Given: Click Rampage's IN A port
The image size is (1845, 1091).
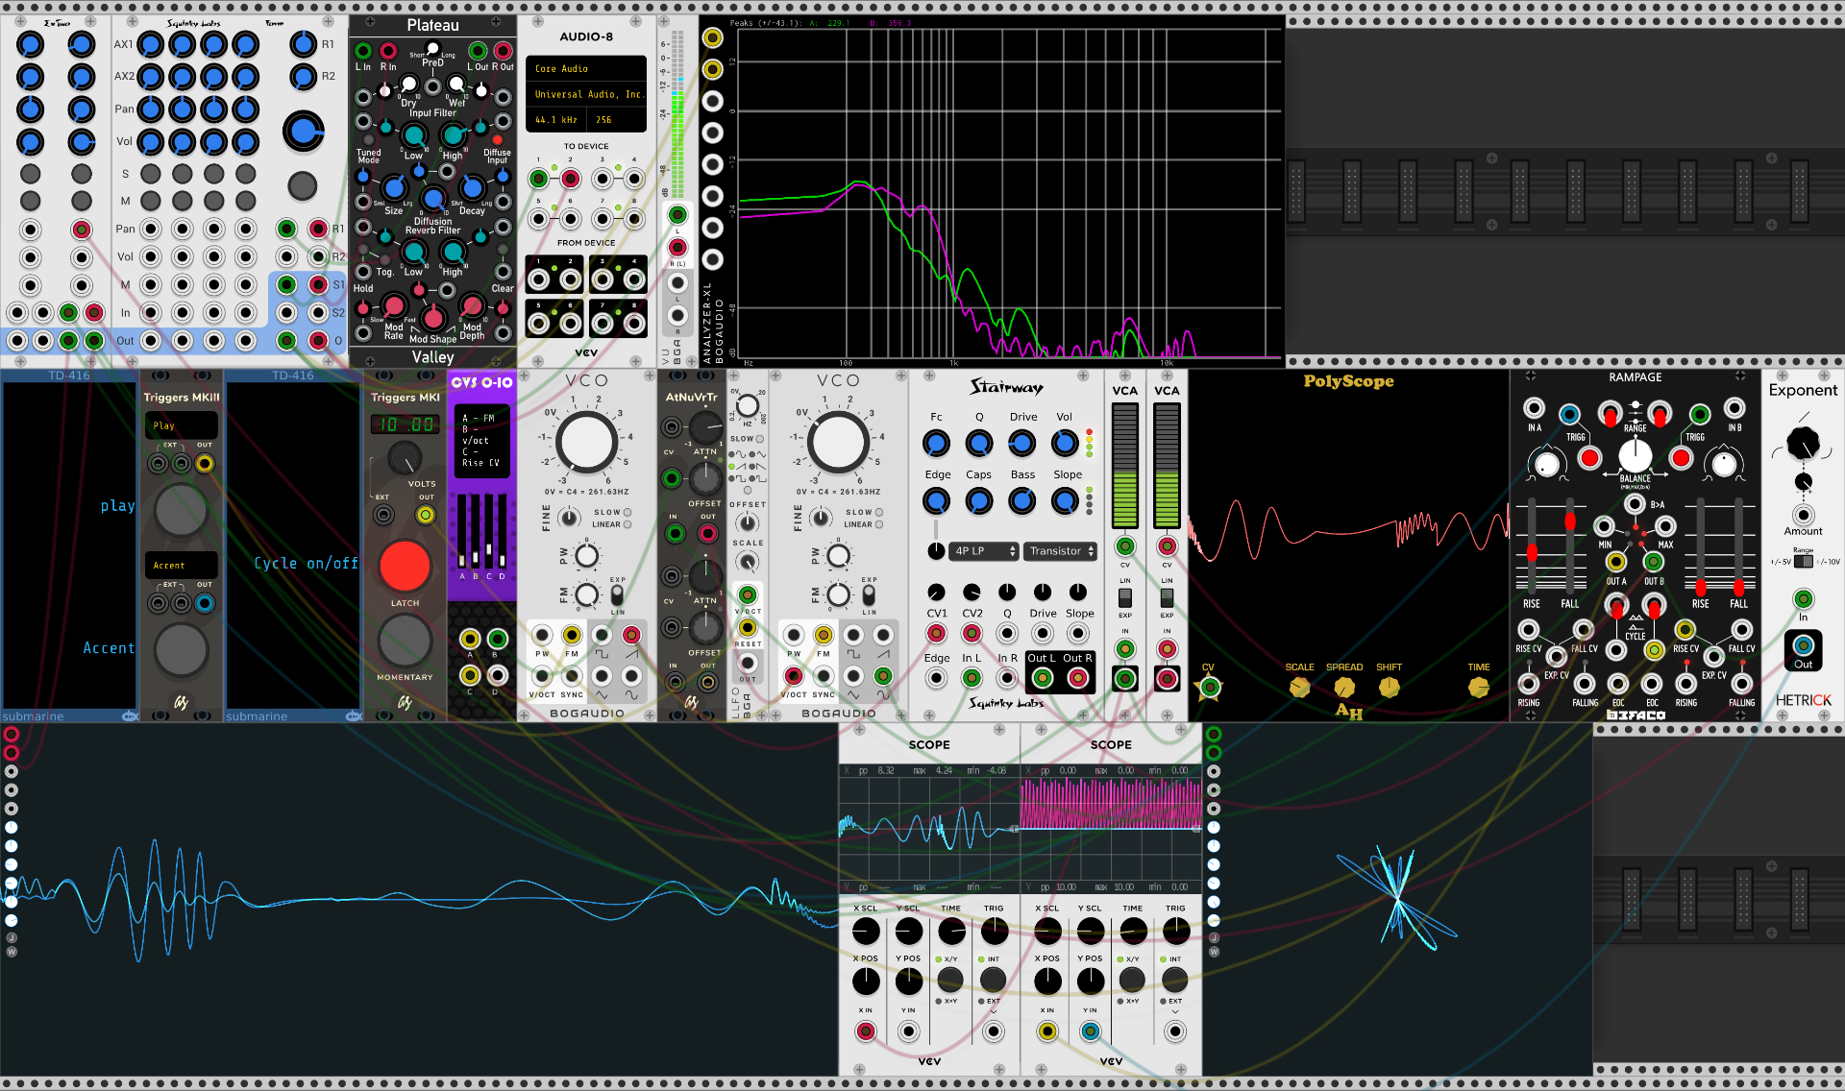Looking at the screenshot, I should (x=1535, y=408).
